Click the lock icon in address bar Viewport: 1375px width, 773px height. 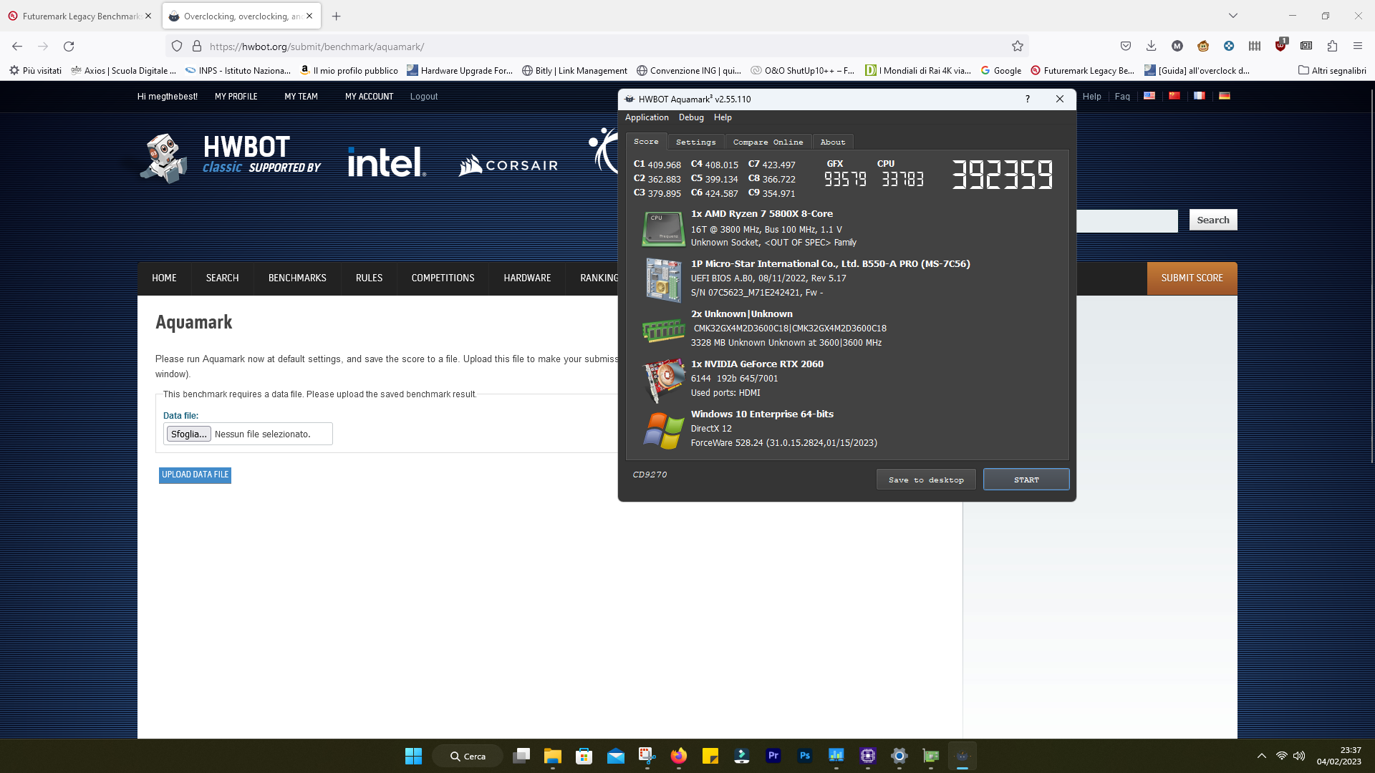[197, 47]
